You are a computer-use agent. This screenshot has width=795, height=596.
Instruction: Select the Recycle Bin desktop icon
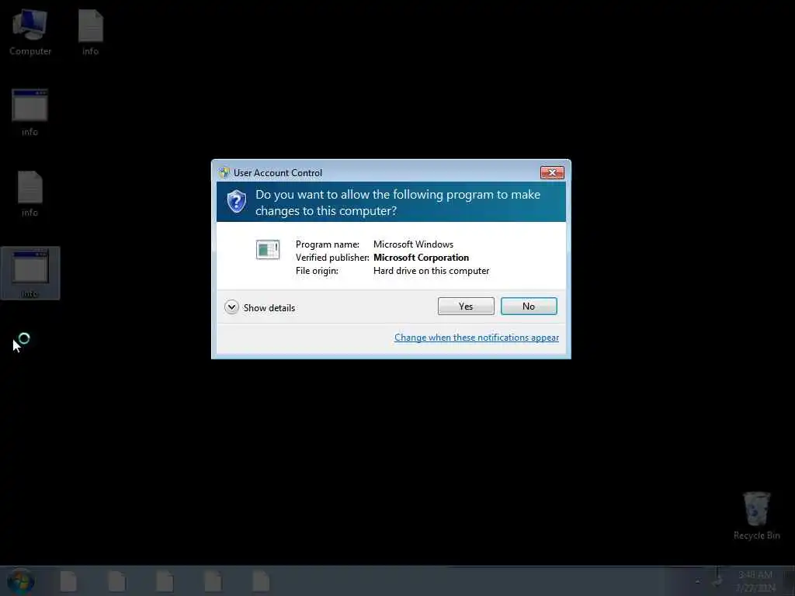click(756, 515)
